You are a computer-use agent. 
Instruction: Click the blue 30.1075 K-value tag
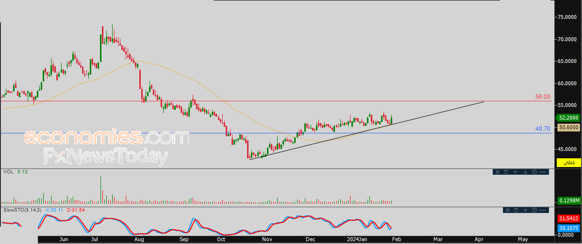click(x=569, y=228)
